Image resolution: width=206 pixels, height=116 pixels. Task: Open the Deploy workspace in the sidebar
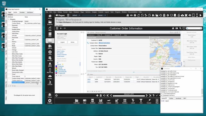(50, 77)
